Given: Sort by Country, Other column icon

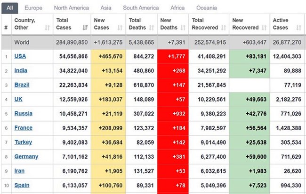Looking at the screenshot, I should click(x=47, y=28).
